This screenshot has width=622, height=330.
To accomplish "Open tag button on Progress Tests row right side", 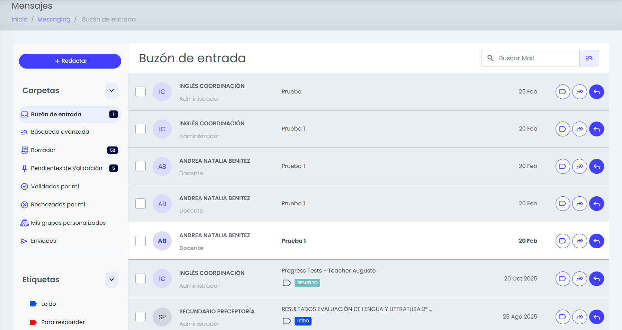I will pyautogui.click(x=563, y=279).
